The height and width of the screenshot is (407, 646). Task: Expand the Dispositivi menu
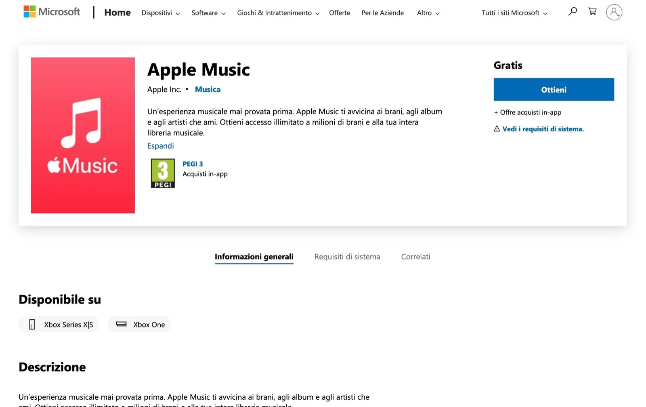pos(161,13)
